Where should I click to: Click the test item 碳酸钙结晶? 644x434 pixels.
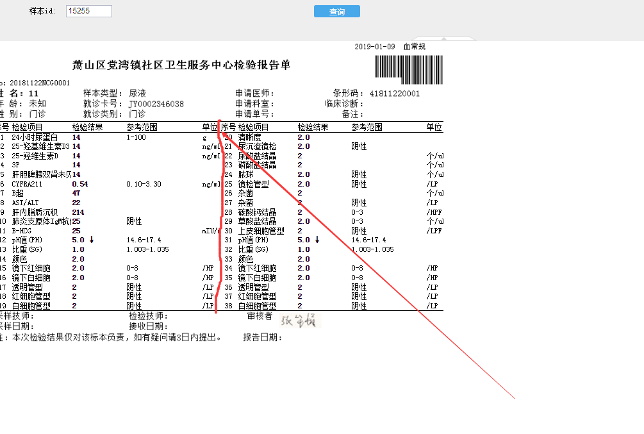click(x=257, y=212)
